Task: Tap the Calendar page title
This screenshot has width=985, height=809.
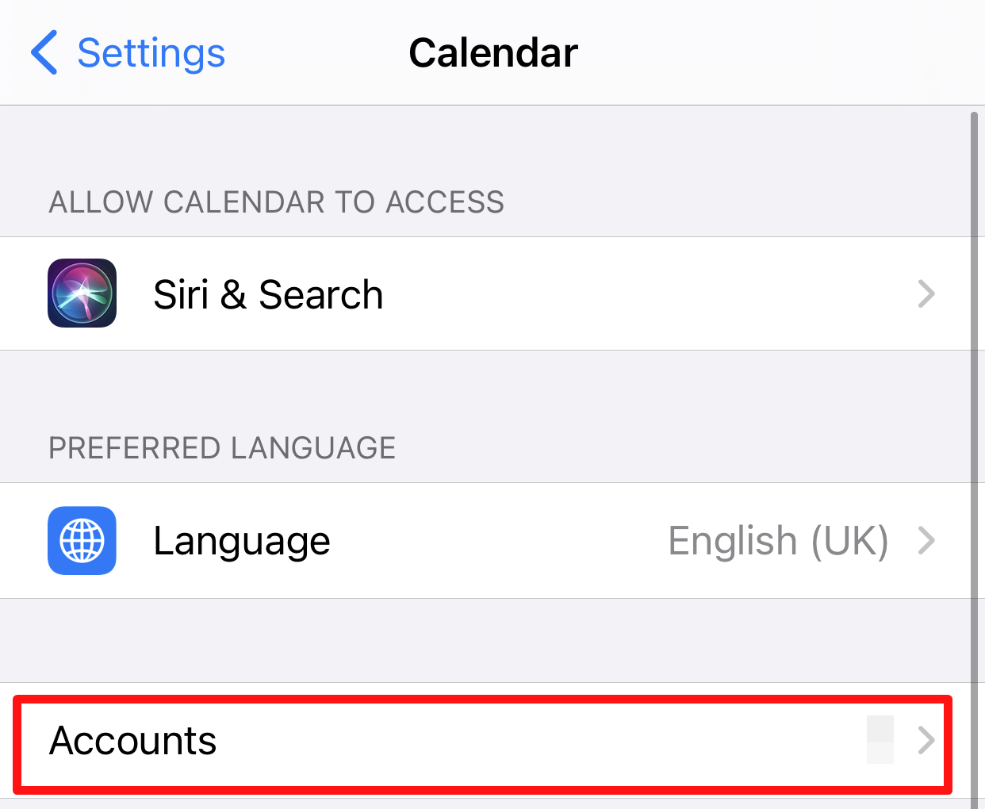Action: coord(492,53)
